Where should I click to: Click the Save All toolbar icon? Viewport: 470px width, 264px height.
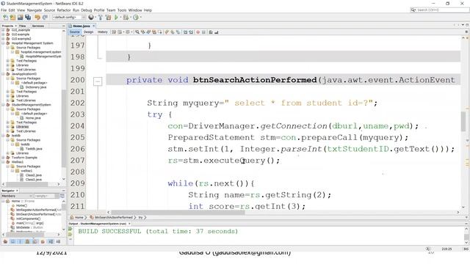pos(28,18)
